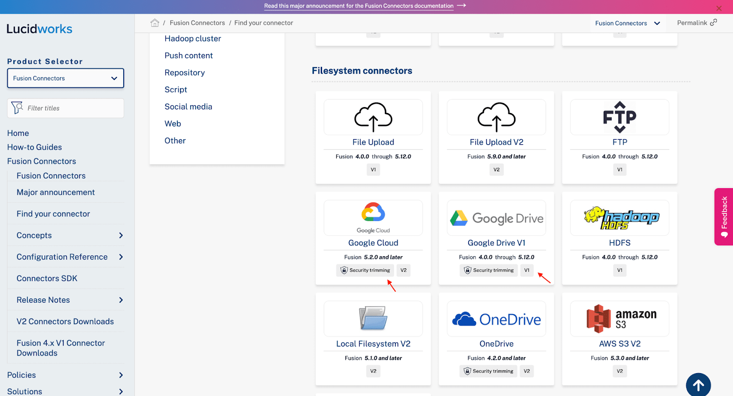Expand the Solutions section
The width and height of the screenshot is (733, 396).
click(121, 391)
